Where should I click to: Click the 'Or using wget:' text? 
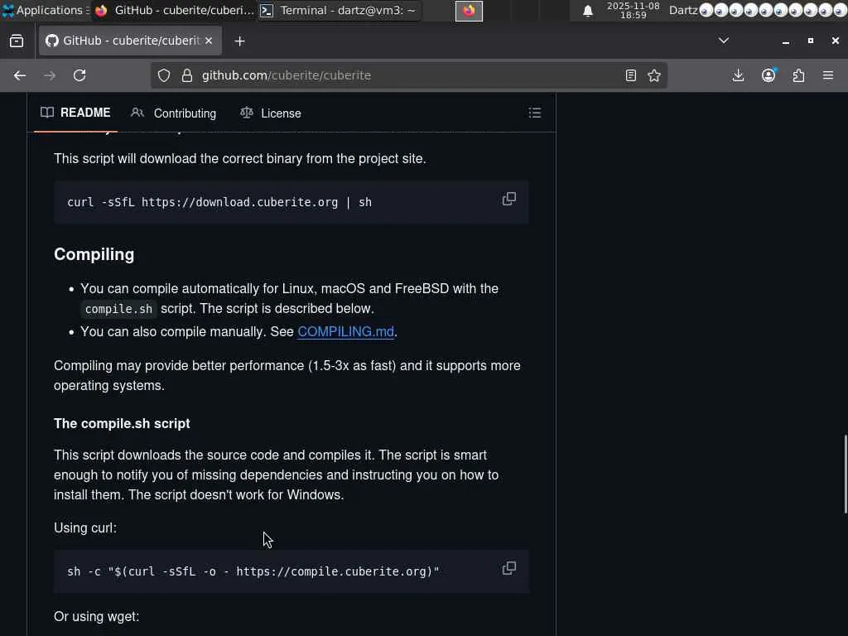pos(96,616)
